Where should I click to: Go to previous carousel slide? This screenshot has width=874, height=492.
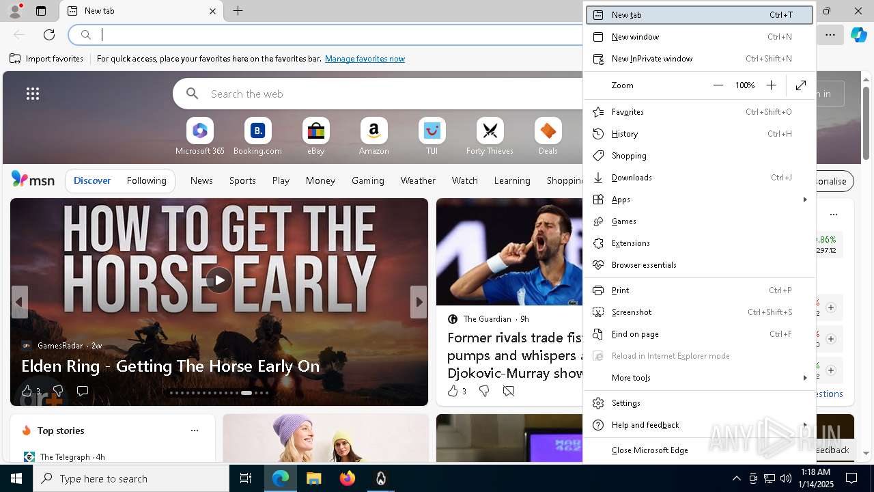[19, 302]
